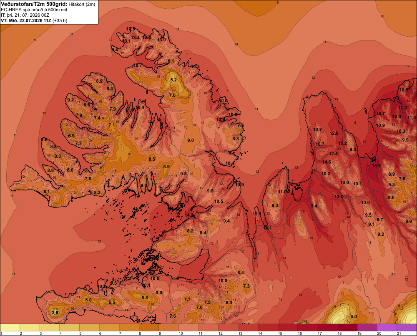This screenshot has height=336, width=417.
Task: Click the 13.6 temperature value
Action: pos(339,197)
